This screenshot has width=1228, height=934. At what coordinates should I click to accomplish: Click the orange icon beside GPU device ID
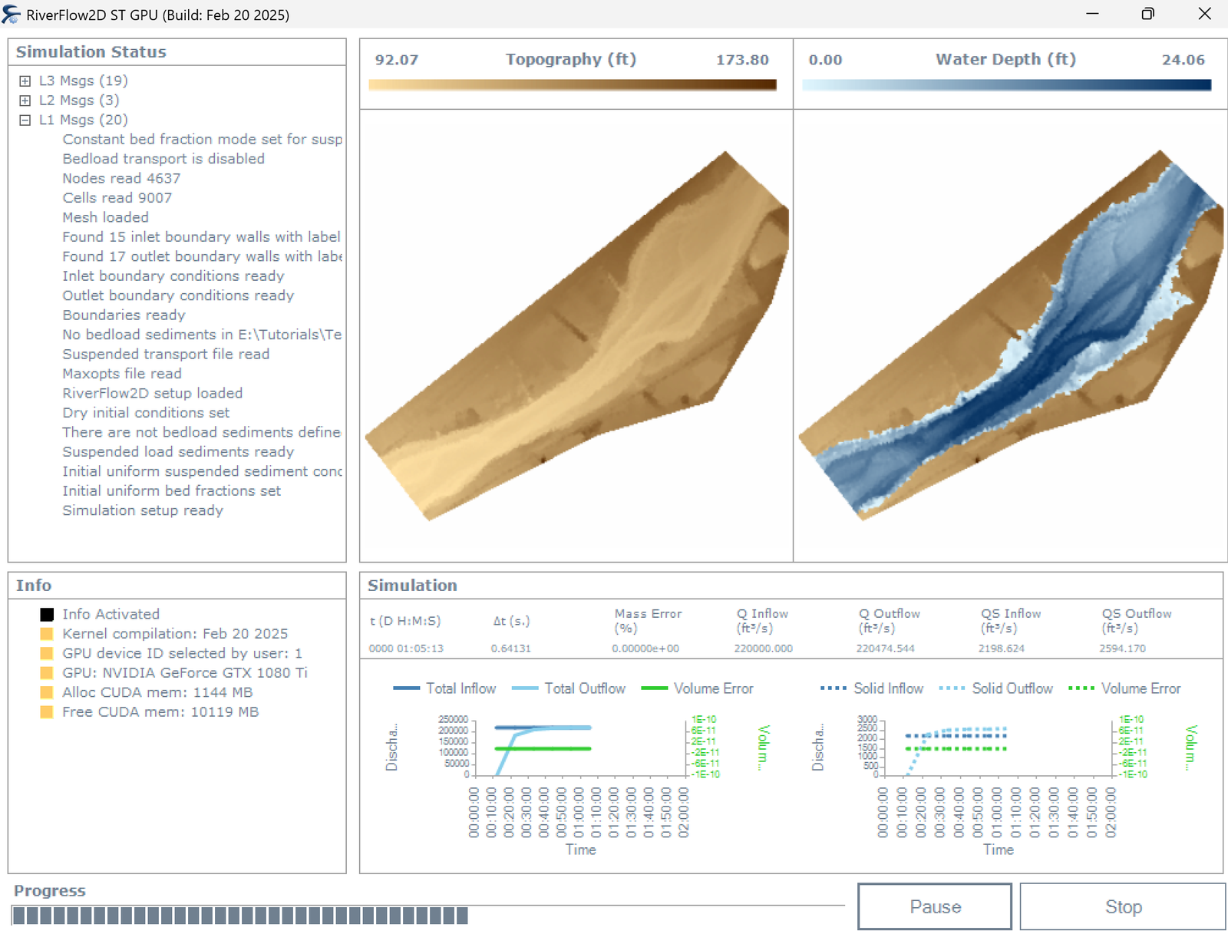click(x=47, y=653)
